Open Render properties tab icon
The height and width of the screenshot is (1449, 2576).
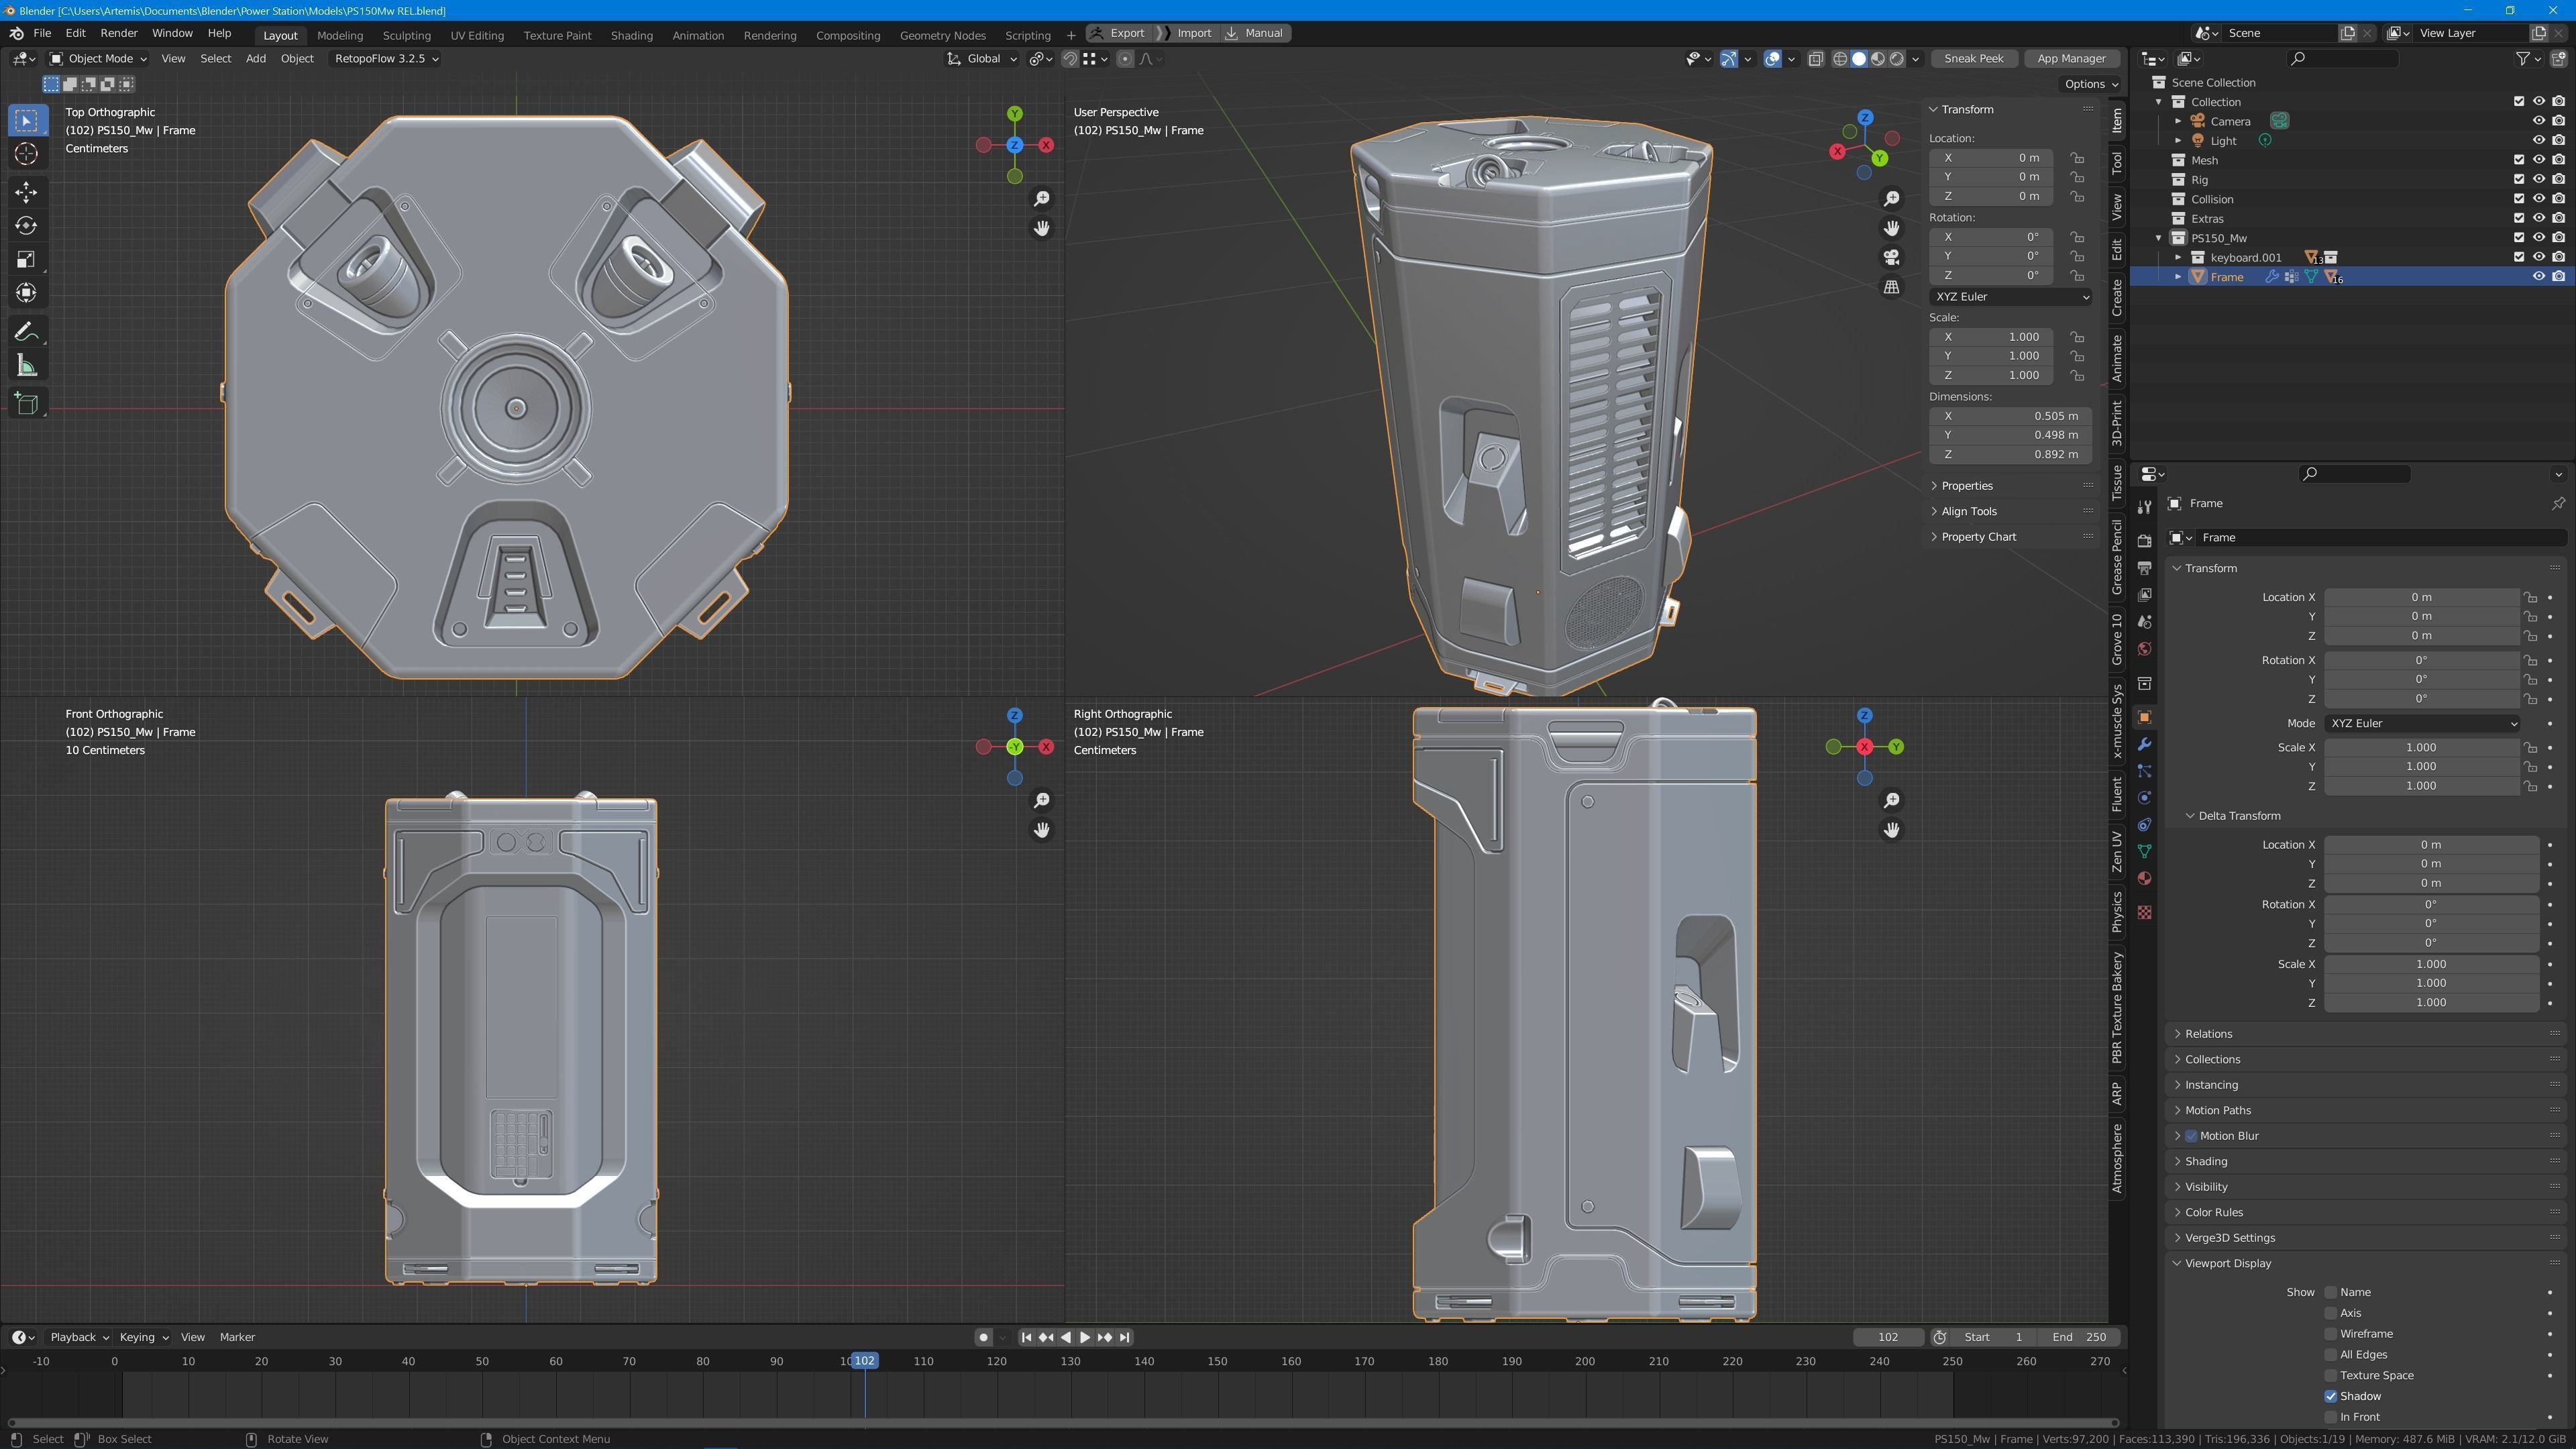(2144, 541)
